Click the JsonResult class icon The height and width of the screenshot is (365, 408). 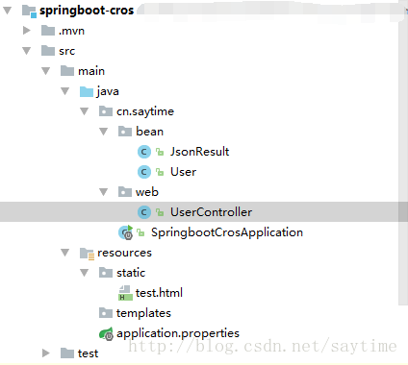[x=144, y=152]
